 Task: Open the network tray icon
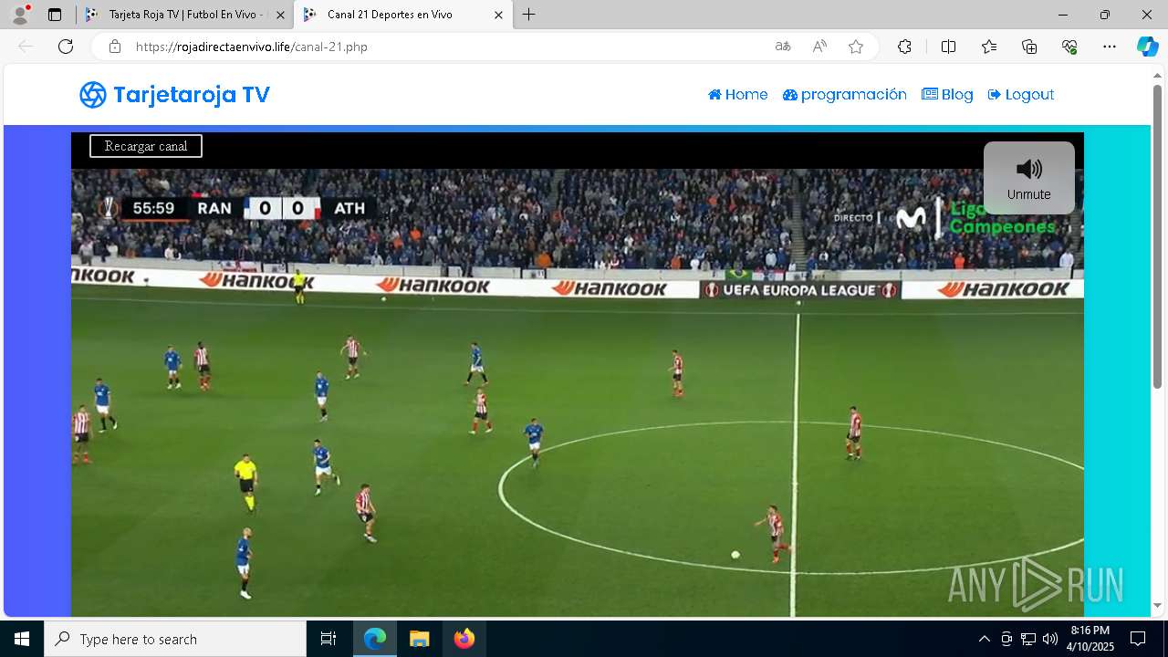(x=1028, y=639)
